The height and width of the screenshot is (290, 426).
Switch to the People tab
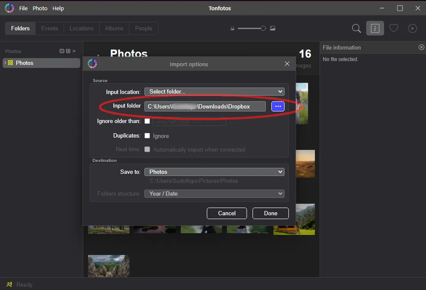point(144,28)
